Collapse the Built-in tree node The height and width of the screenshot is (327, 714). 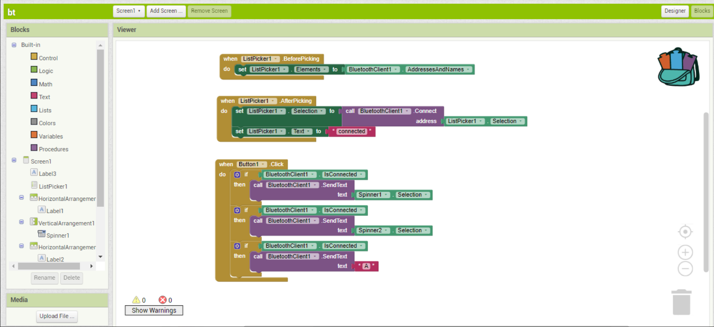pos(14,45)
